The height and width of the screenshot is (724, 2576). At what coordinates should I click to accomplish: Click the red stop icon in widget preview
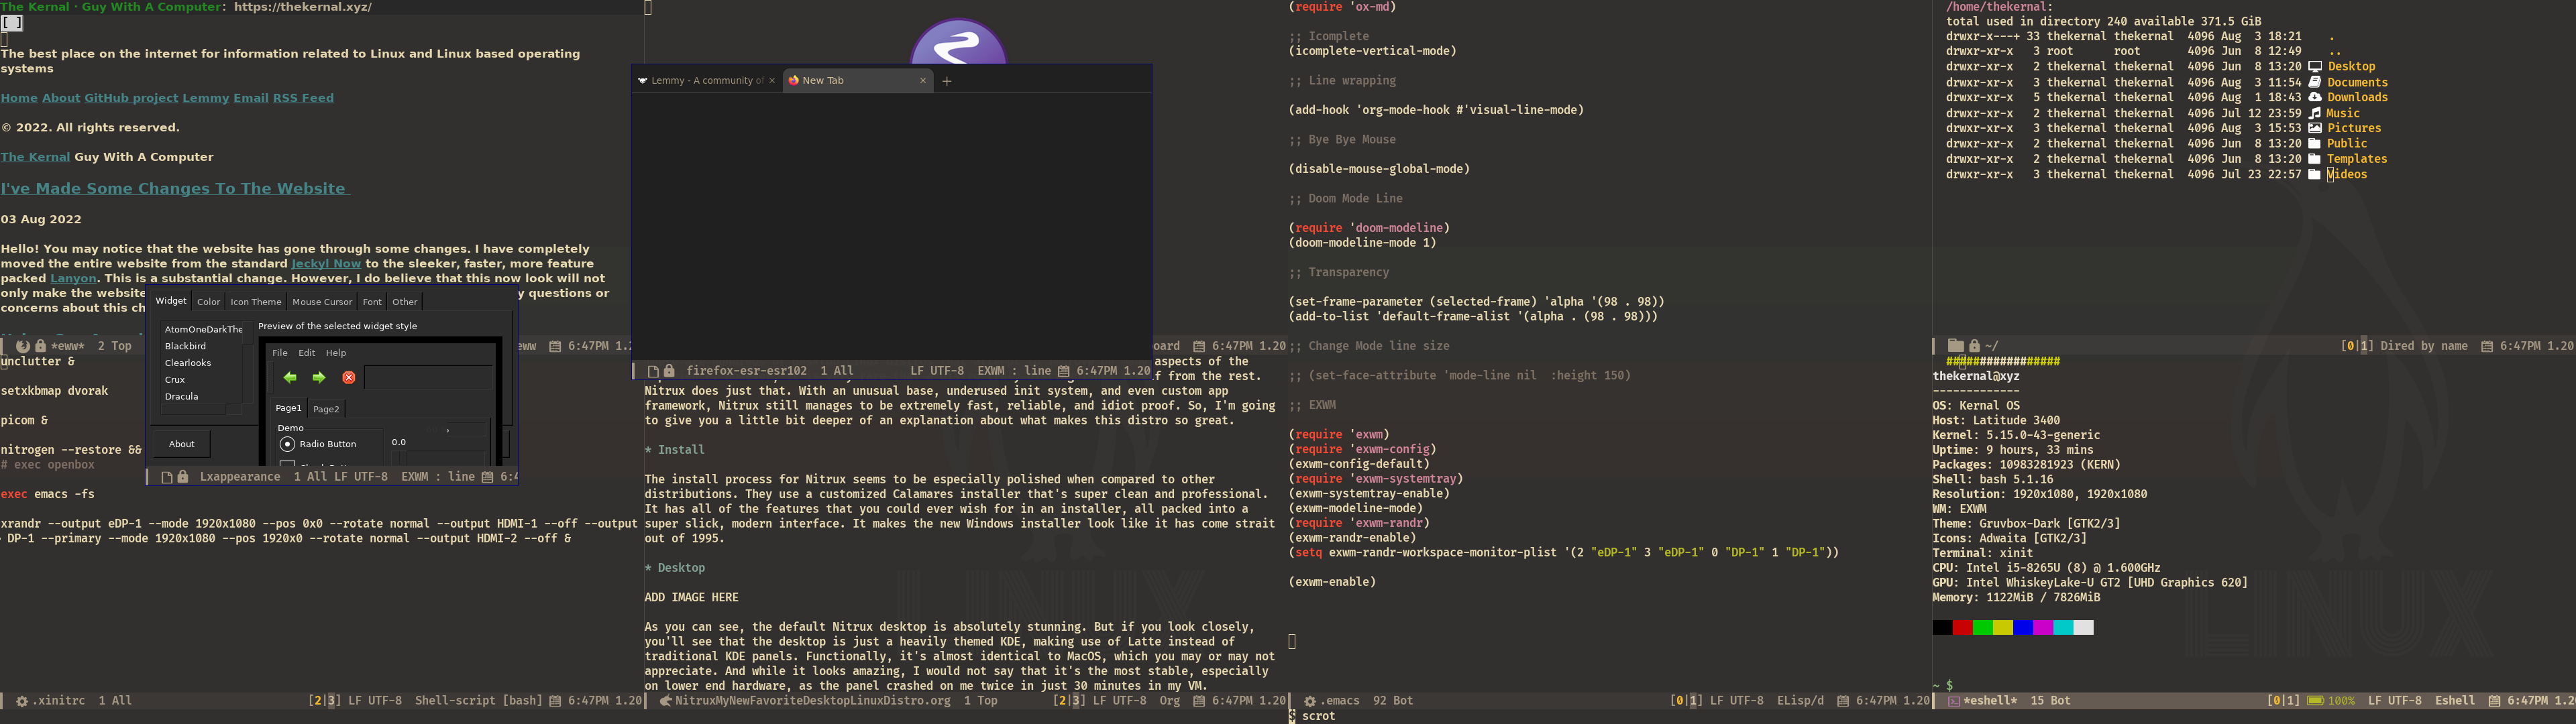coord(349,378)
